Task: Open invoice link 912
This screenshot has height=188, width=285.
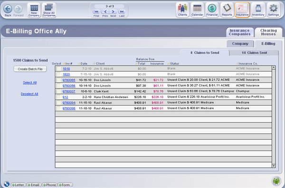Action: coord(65,97)
